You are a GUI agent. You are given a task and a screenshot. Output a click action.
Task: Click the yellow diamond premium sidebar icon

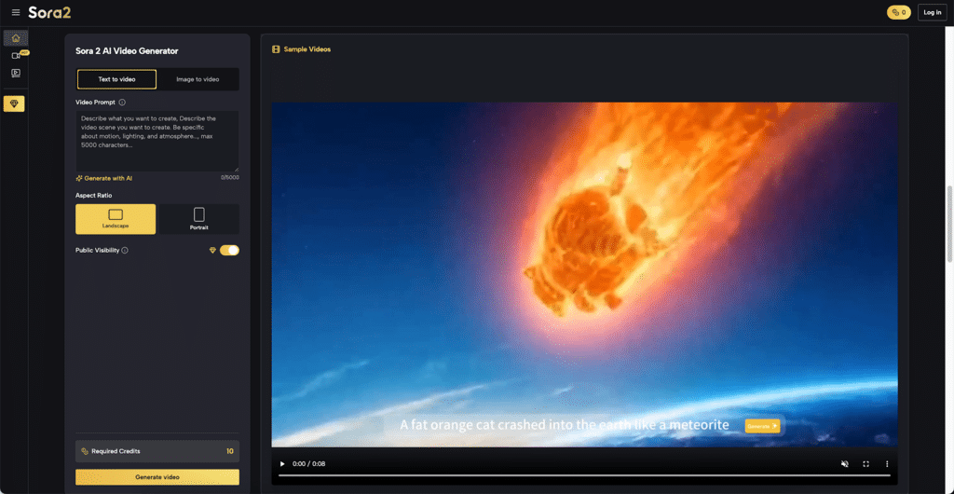15,103
